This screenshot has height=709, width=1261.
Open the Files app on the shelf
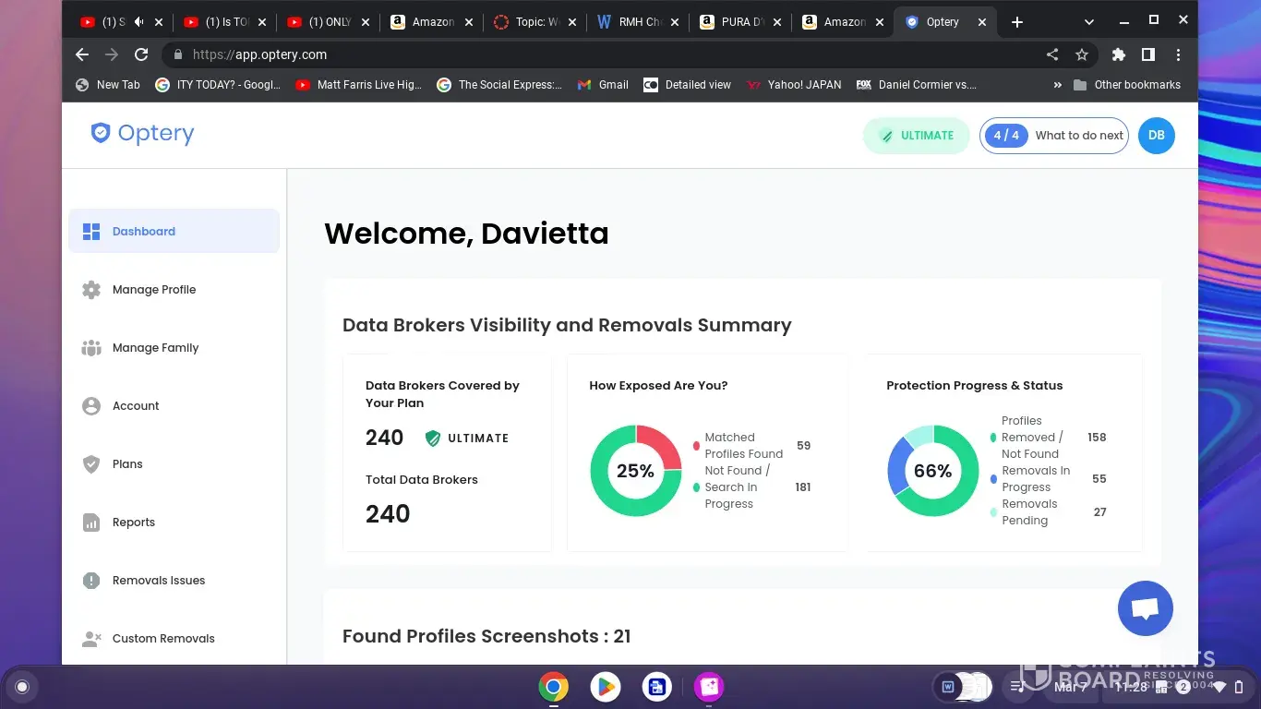click(x=657, y=687)
